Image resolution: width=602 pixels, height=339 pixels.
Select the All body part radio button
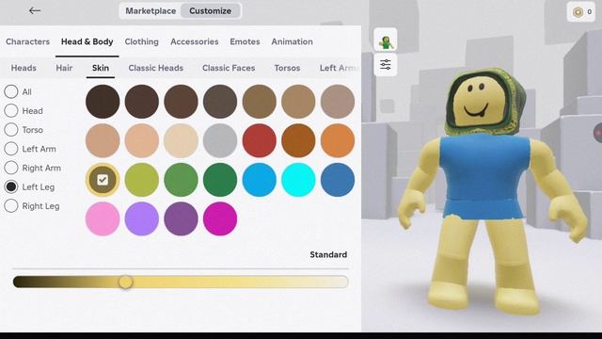(11, 91)
